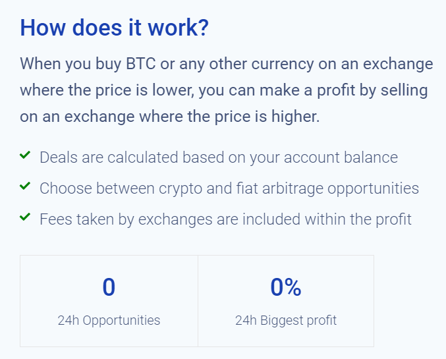Select the 24h Biggest profit stat box
The width and height of the screenshot is (446, 359).
click(286, 301)
